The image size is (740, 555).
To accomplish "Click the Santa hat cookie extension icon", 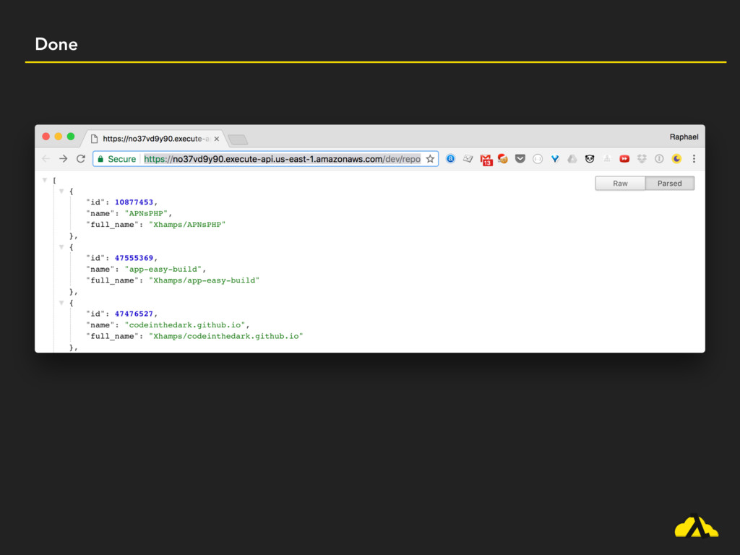I will point(503,159).
